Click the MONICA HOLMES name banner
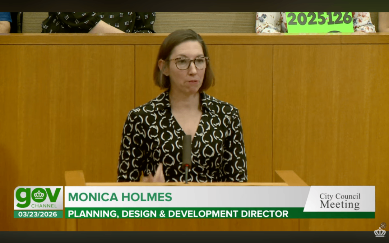The height and width of the screenshot is (243, 389). [x=120, y=197]
